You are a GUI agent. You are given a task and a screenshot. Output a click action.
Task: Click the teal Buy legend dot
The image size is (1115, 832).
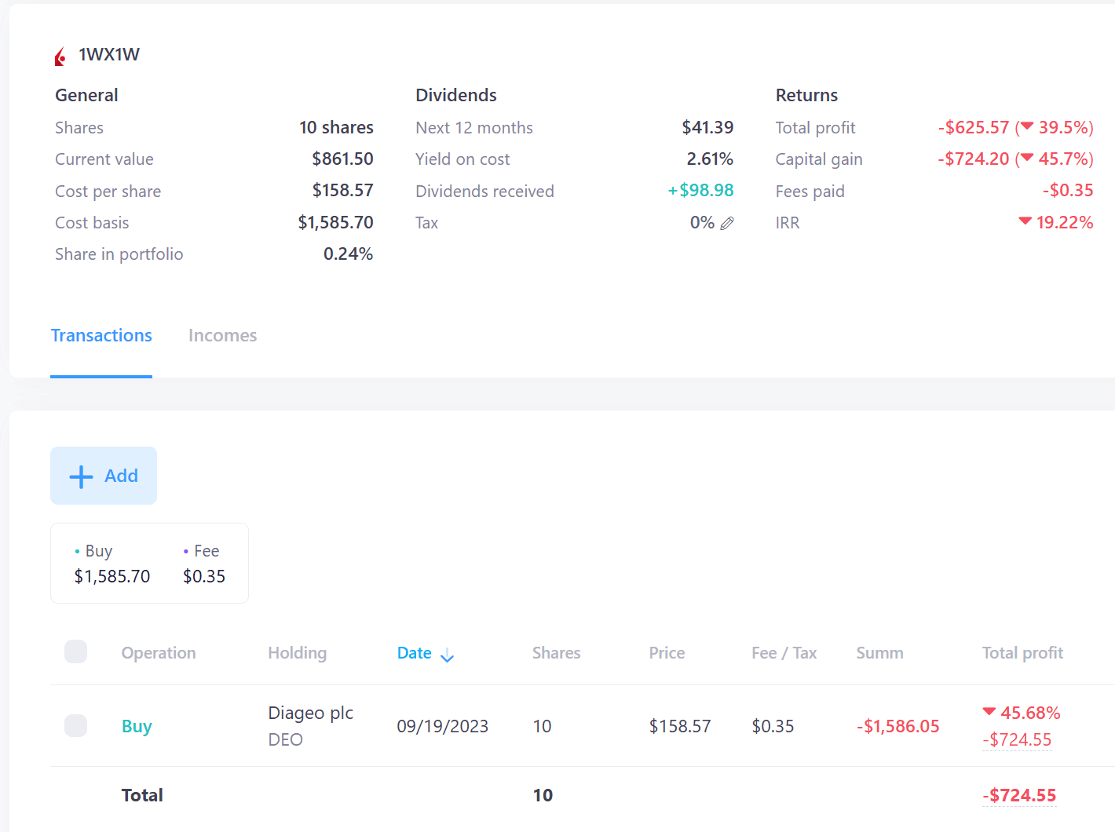(x=77, y=552)
